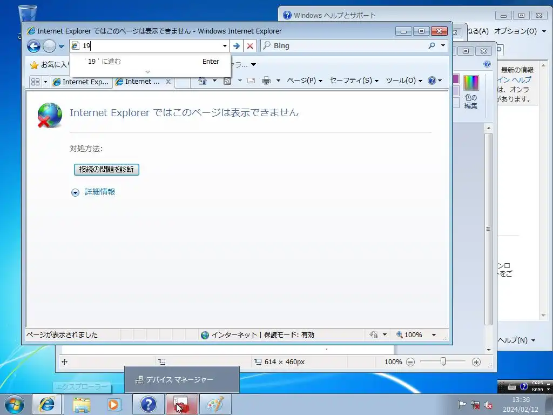The width and height of the screenshot is (553, 415).
Task: Expand the autocomplete list down arrow
Action: 148,72
